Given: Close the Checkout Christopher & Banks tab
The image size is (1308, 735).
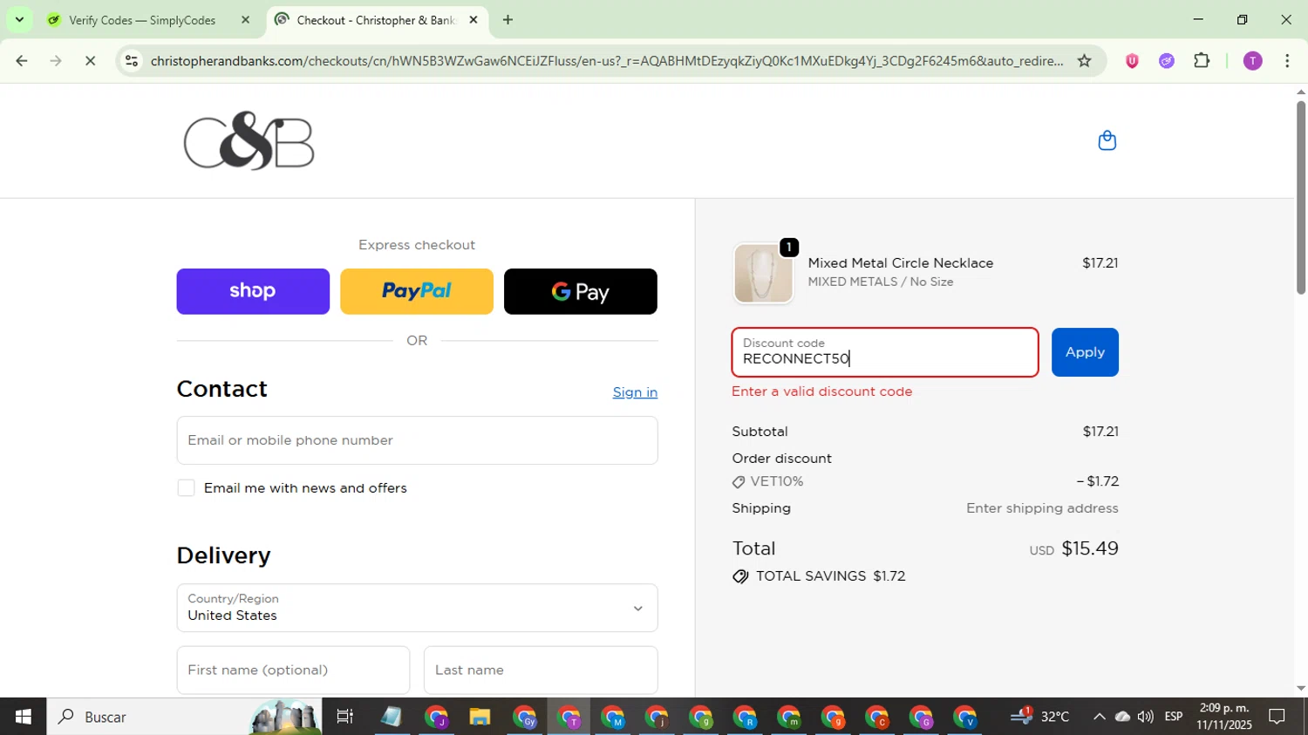Looking at the screenshot, I should 473,20.
